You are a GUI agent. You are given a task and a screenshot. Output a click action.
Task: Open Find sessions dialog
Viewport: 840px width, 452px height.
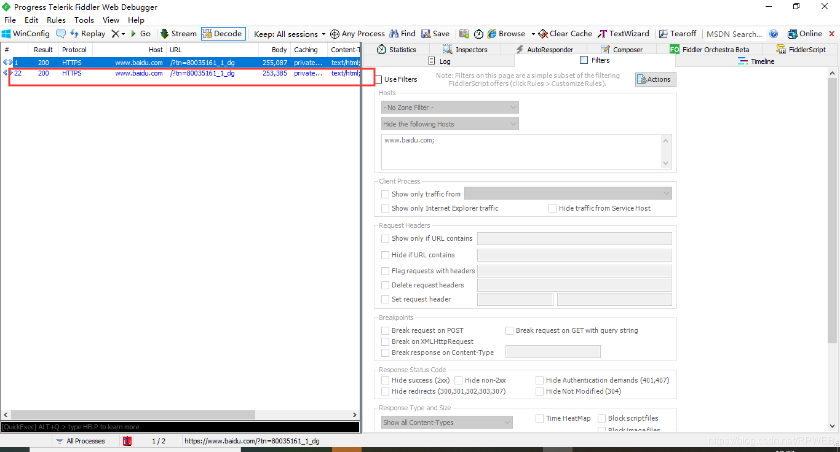pyautogui.click(x=402, y=34)
